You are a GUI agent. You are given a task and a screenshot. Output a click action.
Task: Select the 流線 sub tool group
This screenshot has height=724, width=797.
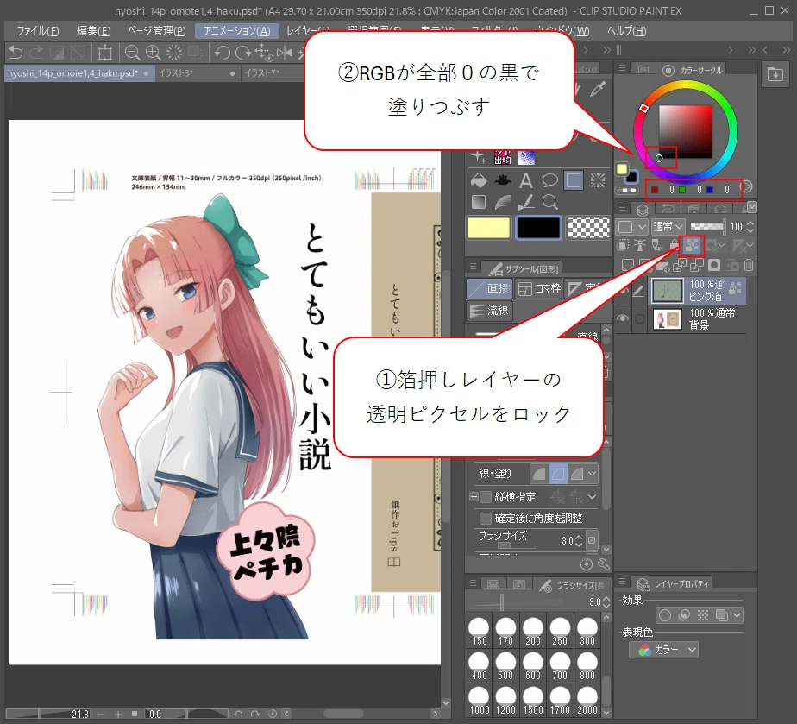489,311
